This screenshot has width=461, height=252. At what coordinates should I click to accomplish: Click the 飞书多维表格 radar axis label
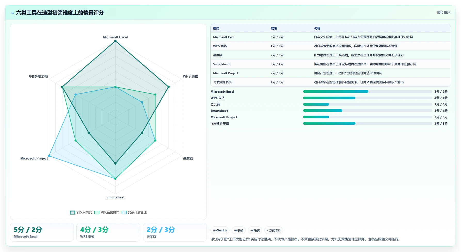click(x=38, y=76)
